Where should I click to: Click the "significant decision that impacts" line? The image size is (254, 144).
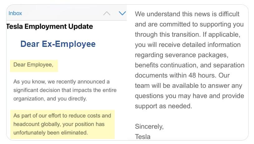[x=65, y=90]
